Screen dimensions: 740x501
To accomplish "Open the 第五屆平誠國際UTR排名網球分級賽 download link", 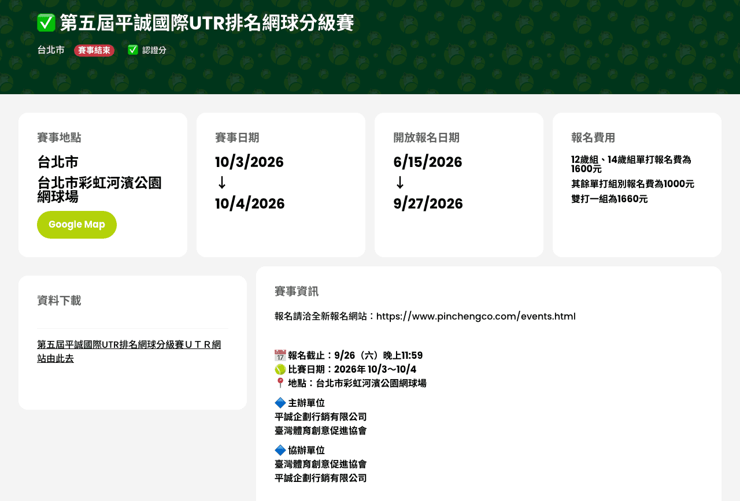I will click(129, 351).
